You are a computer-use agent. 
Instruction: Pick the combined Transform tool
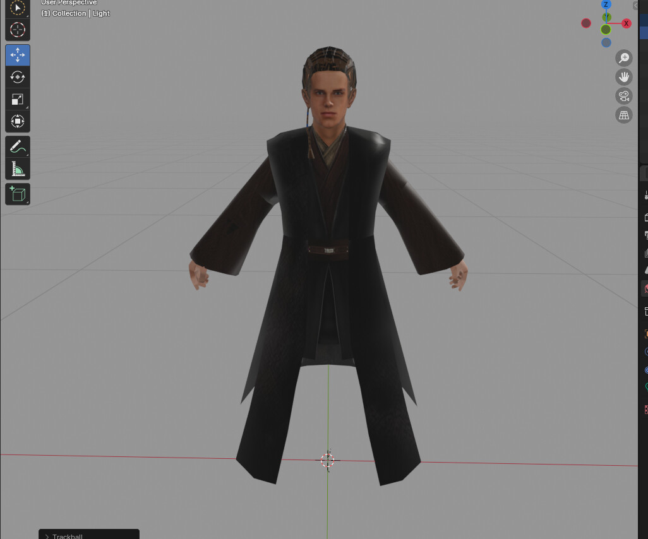coord(17,121)
